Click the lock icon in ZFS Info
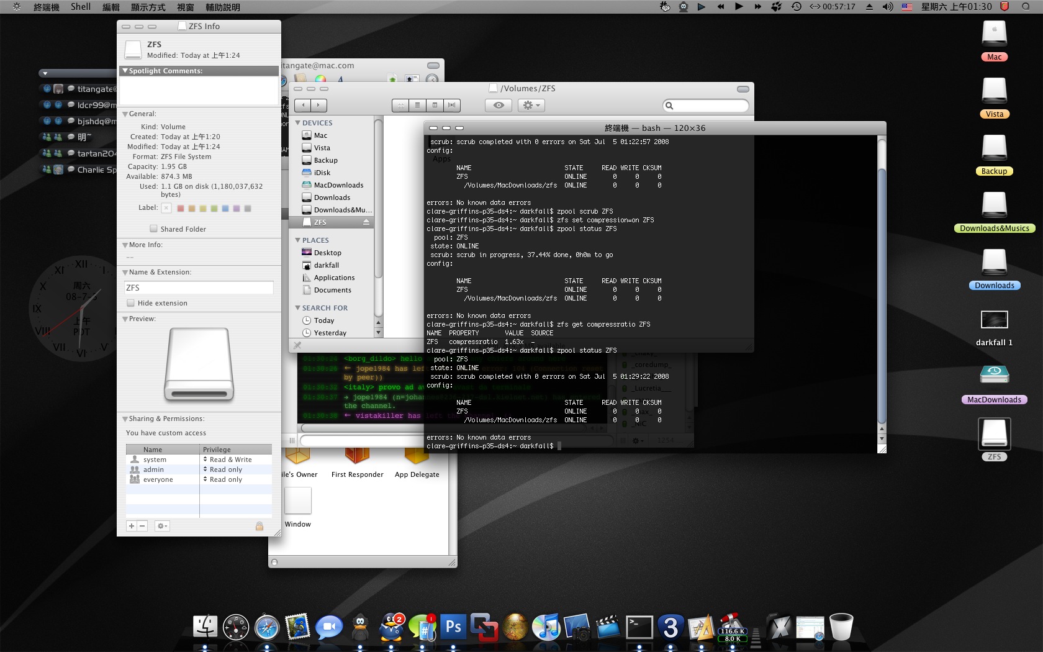Viewport: 1043px width, 652px height. click(x=260, y=526)
